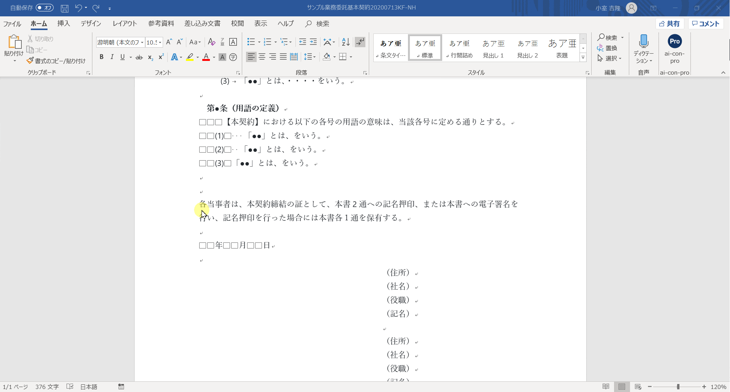Click the Paste clipboard icon

14,41
